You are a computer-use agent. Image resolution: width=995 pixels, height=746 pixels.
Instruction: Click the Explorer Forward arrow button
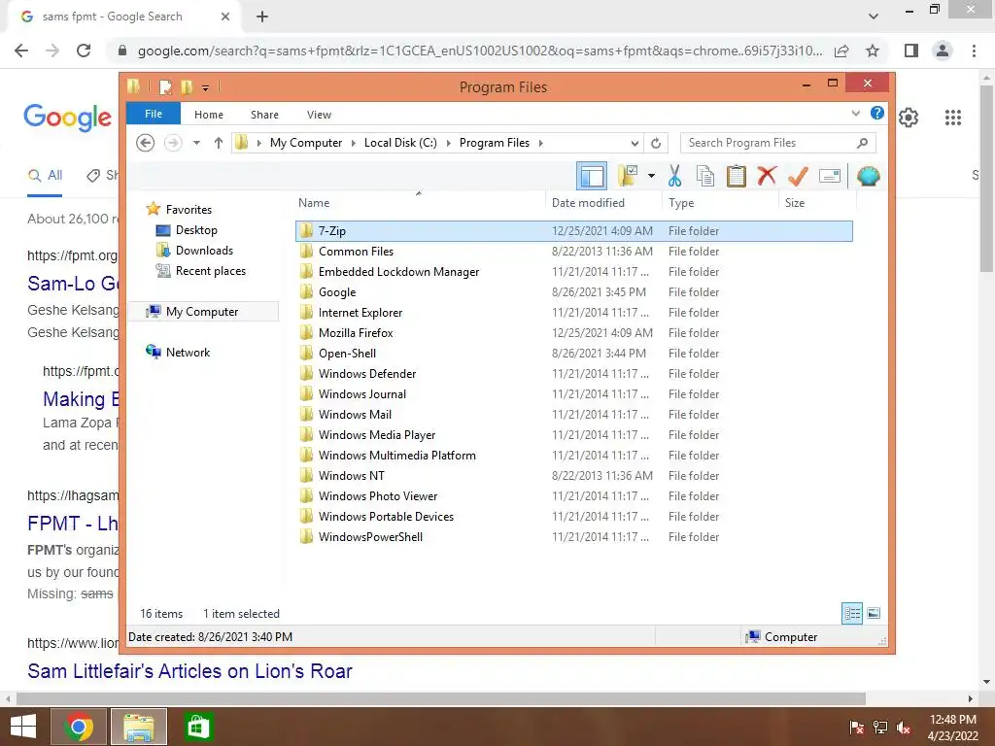pos(173,143)
